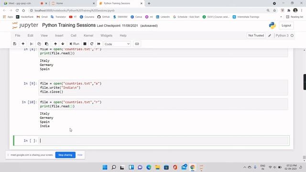Open the browser extensions puzzle icon
This screenshot has height=172, width=306.
click(x=289, y=11)
